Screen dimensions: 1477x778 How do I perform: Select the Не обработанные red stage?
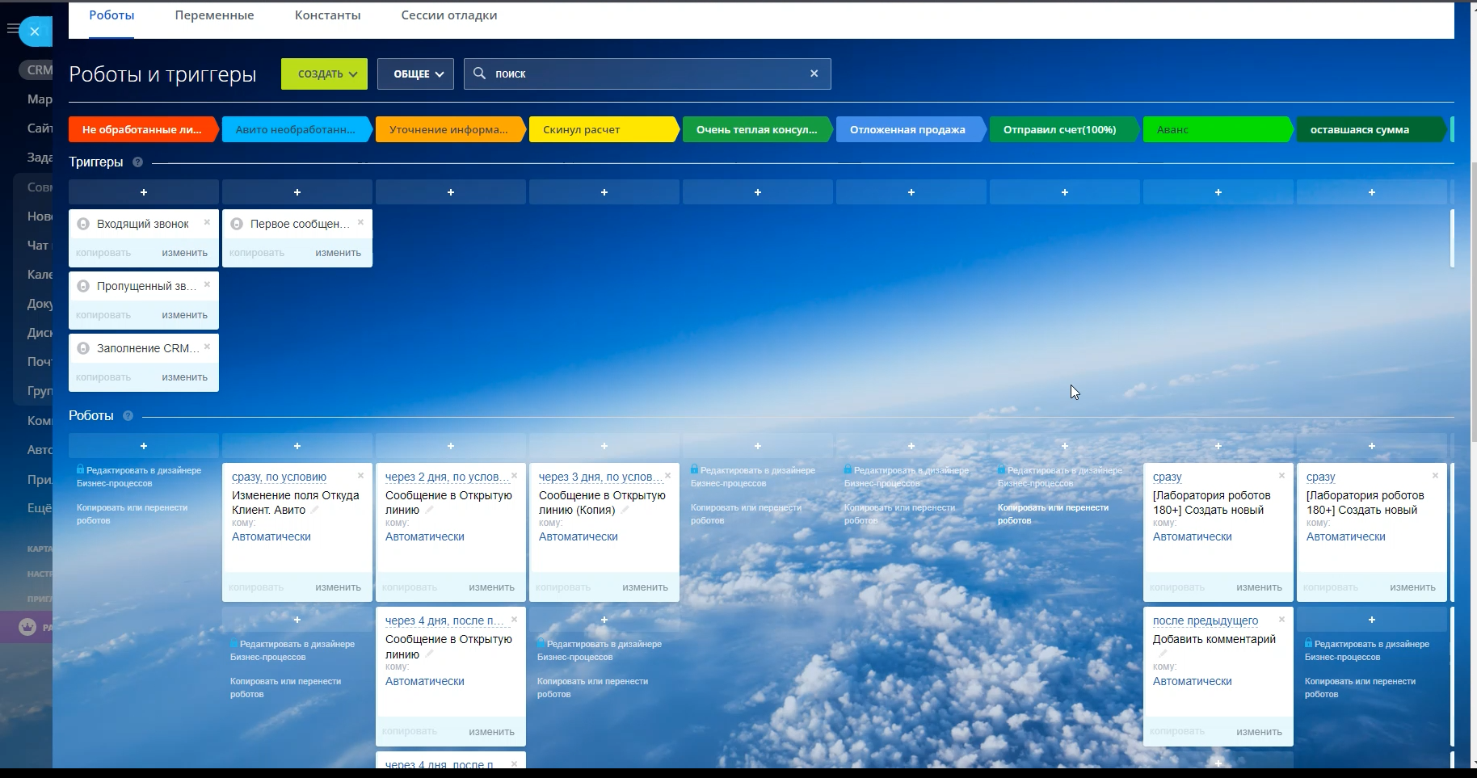click(x=142, y=129)
